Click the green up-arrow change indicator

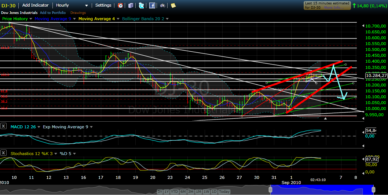pyautogui.click(x=354, y=5)
